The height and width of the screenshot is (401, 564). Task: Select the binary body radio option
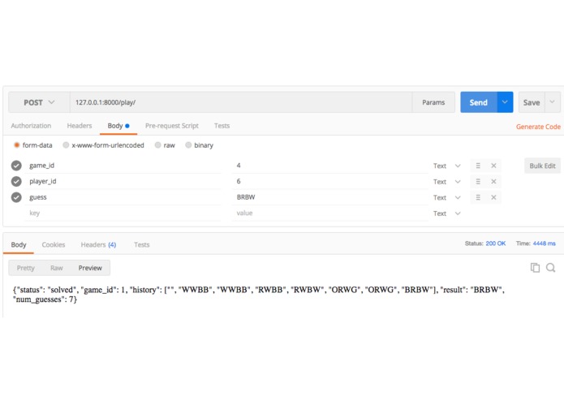(188, 145)
